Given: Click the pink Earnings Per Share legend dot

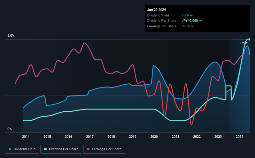Looking at the screenshot, I should click(88, 149).
